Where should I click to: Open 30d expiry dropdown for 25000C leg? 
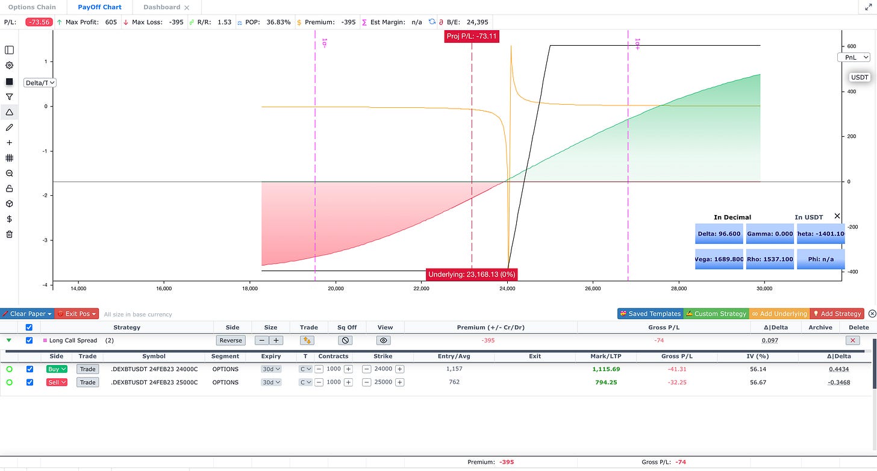(271, 382)
